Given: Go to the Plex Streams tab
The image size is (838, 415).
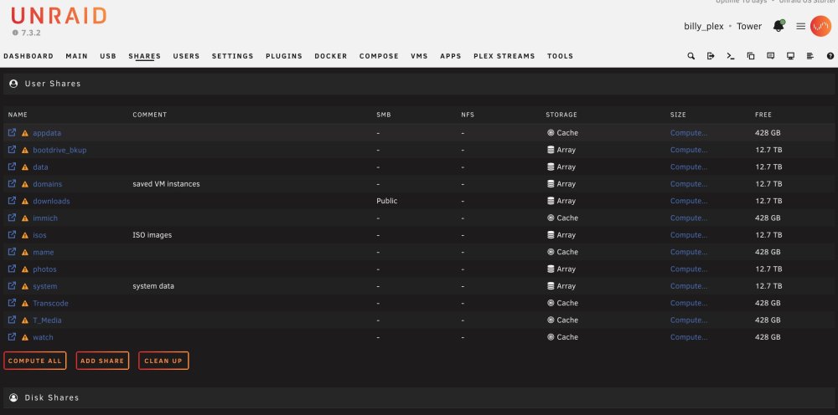Looking at the screenshot, I should [504, 56].
